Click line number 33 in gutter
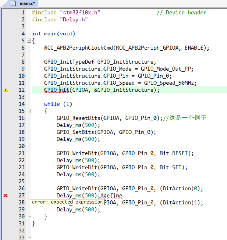 (x=22, y=237)
